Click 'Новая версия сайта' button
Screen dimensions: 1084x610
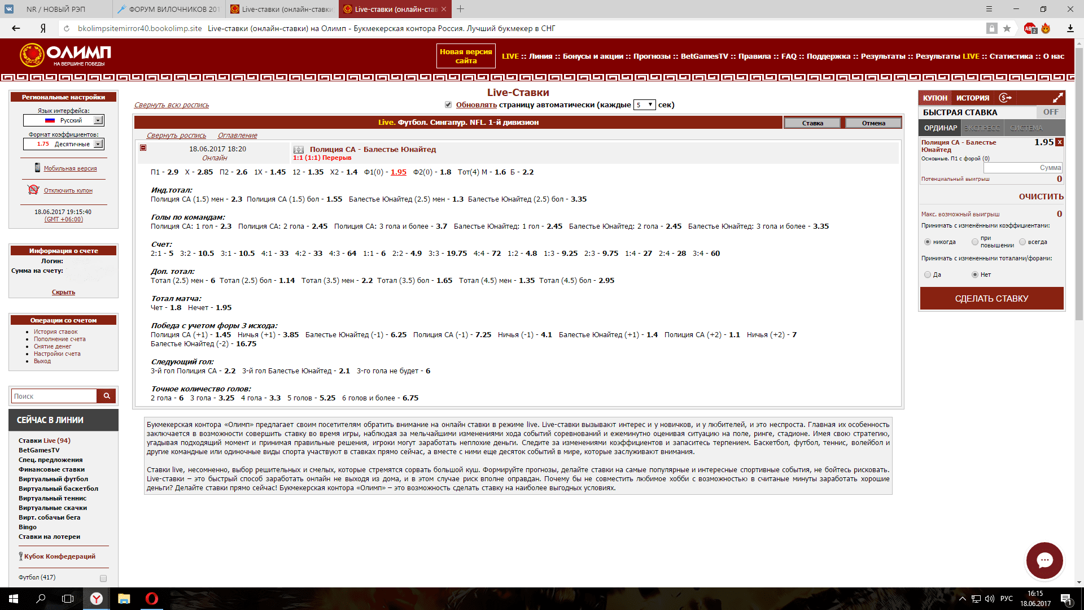[x=466, y=56]
